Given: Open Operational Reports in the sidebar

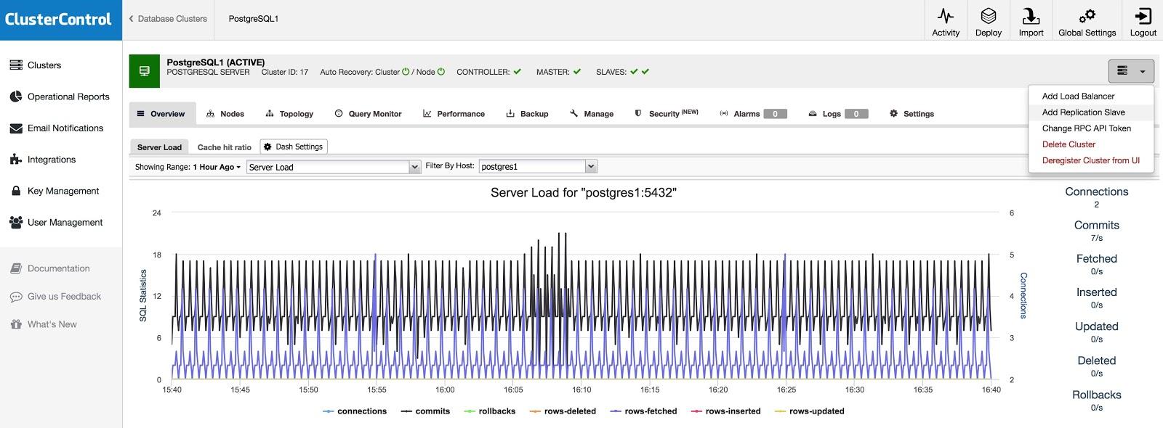Looking at the screenshot, I should click(61, 96).
